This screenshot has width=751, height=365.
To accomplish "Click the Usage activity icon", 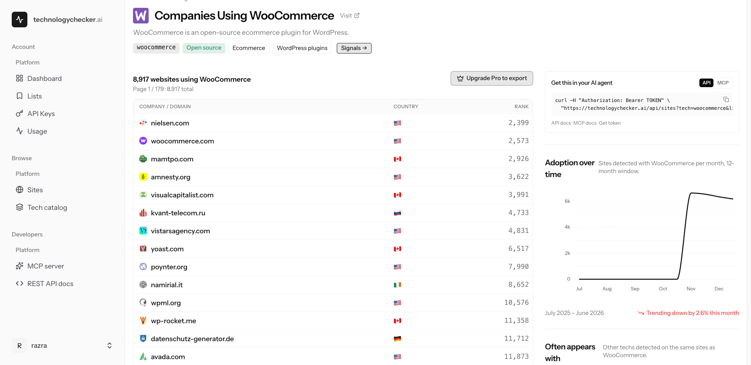I will [20, 131].
